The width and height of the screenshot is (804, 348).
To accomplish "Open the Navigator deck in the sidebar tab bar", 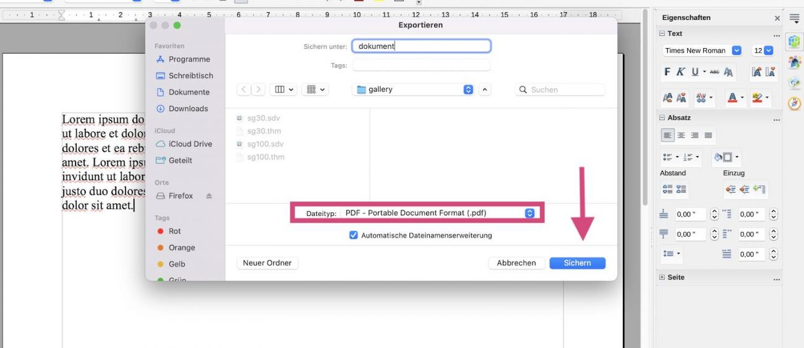I will (x=795, y=103).
